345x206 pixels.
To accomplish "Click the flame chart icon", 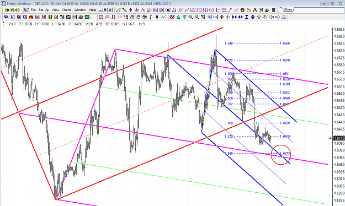I will [x=31, y=17].
